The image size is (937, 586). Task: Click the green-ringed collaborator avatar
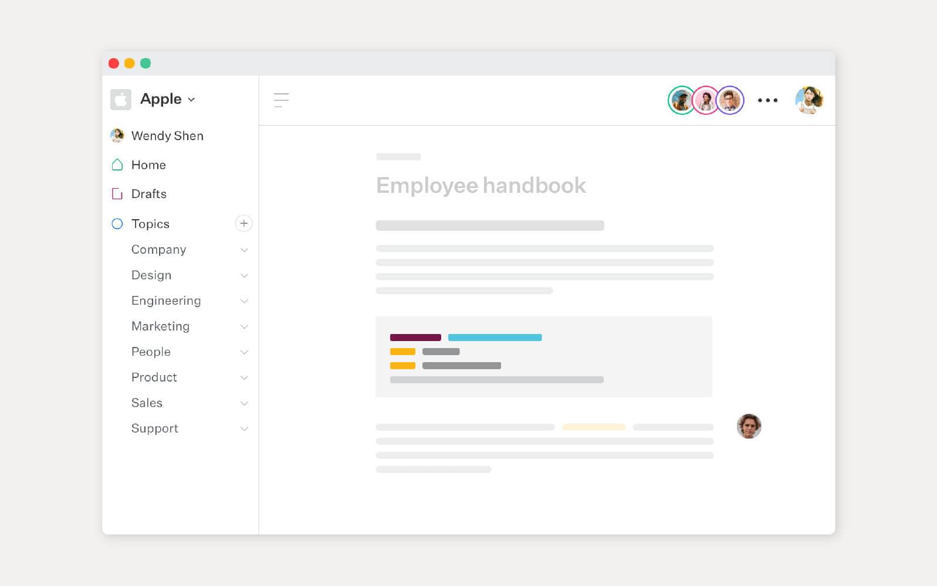pyautogui.click(x=681, y=100)
